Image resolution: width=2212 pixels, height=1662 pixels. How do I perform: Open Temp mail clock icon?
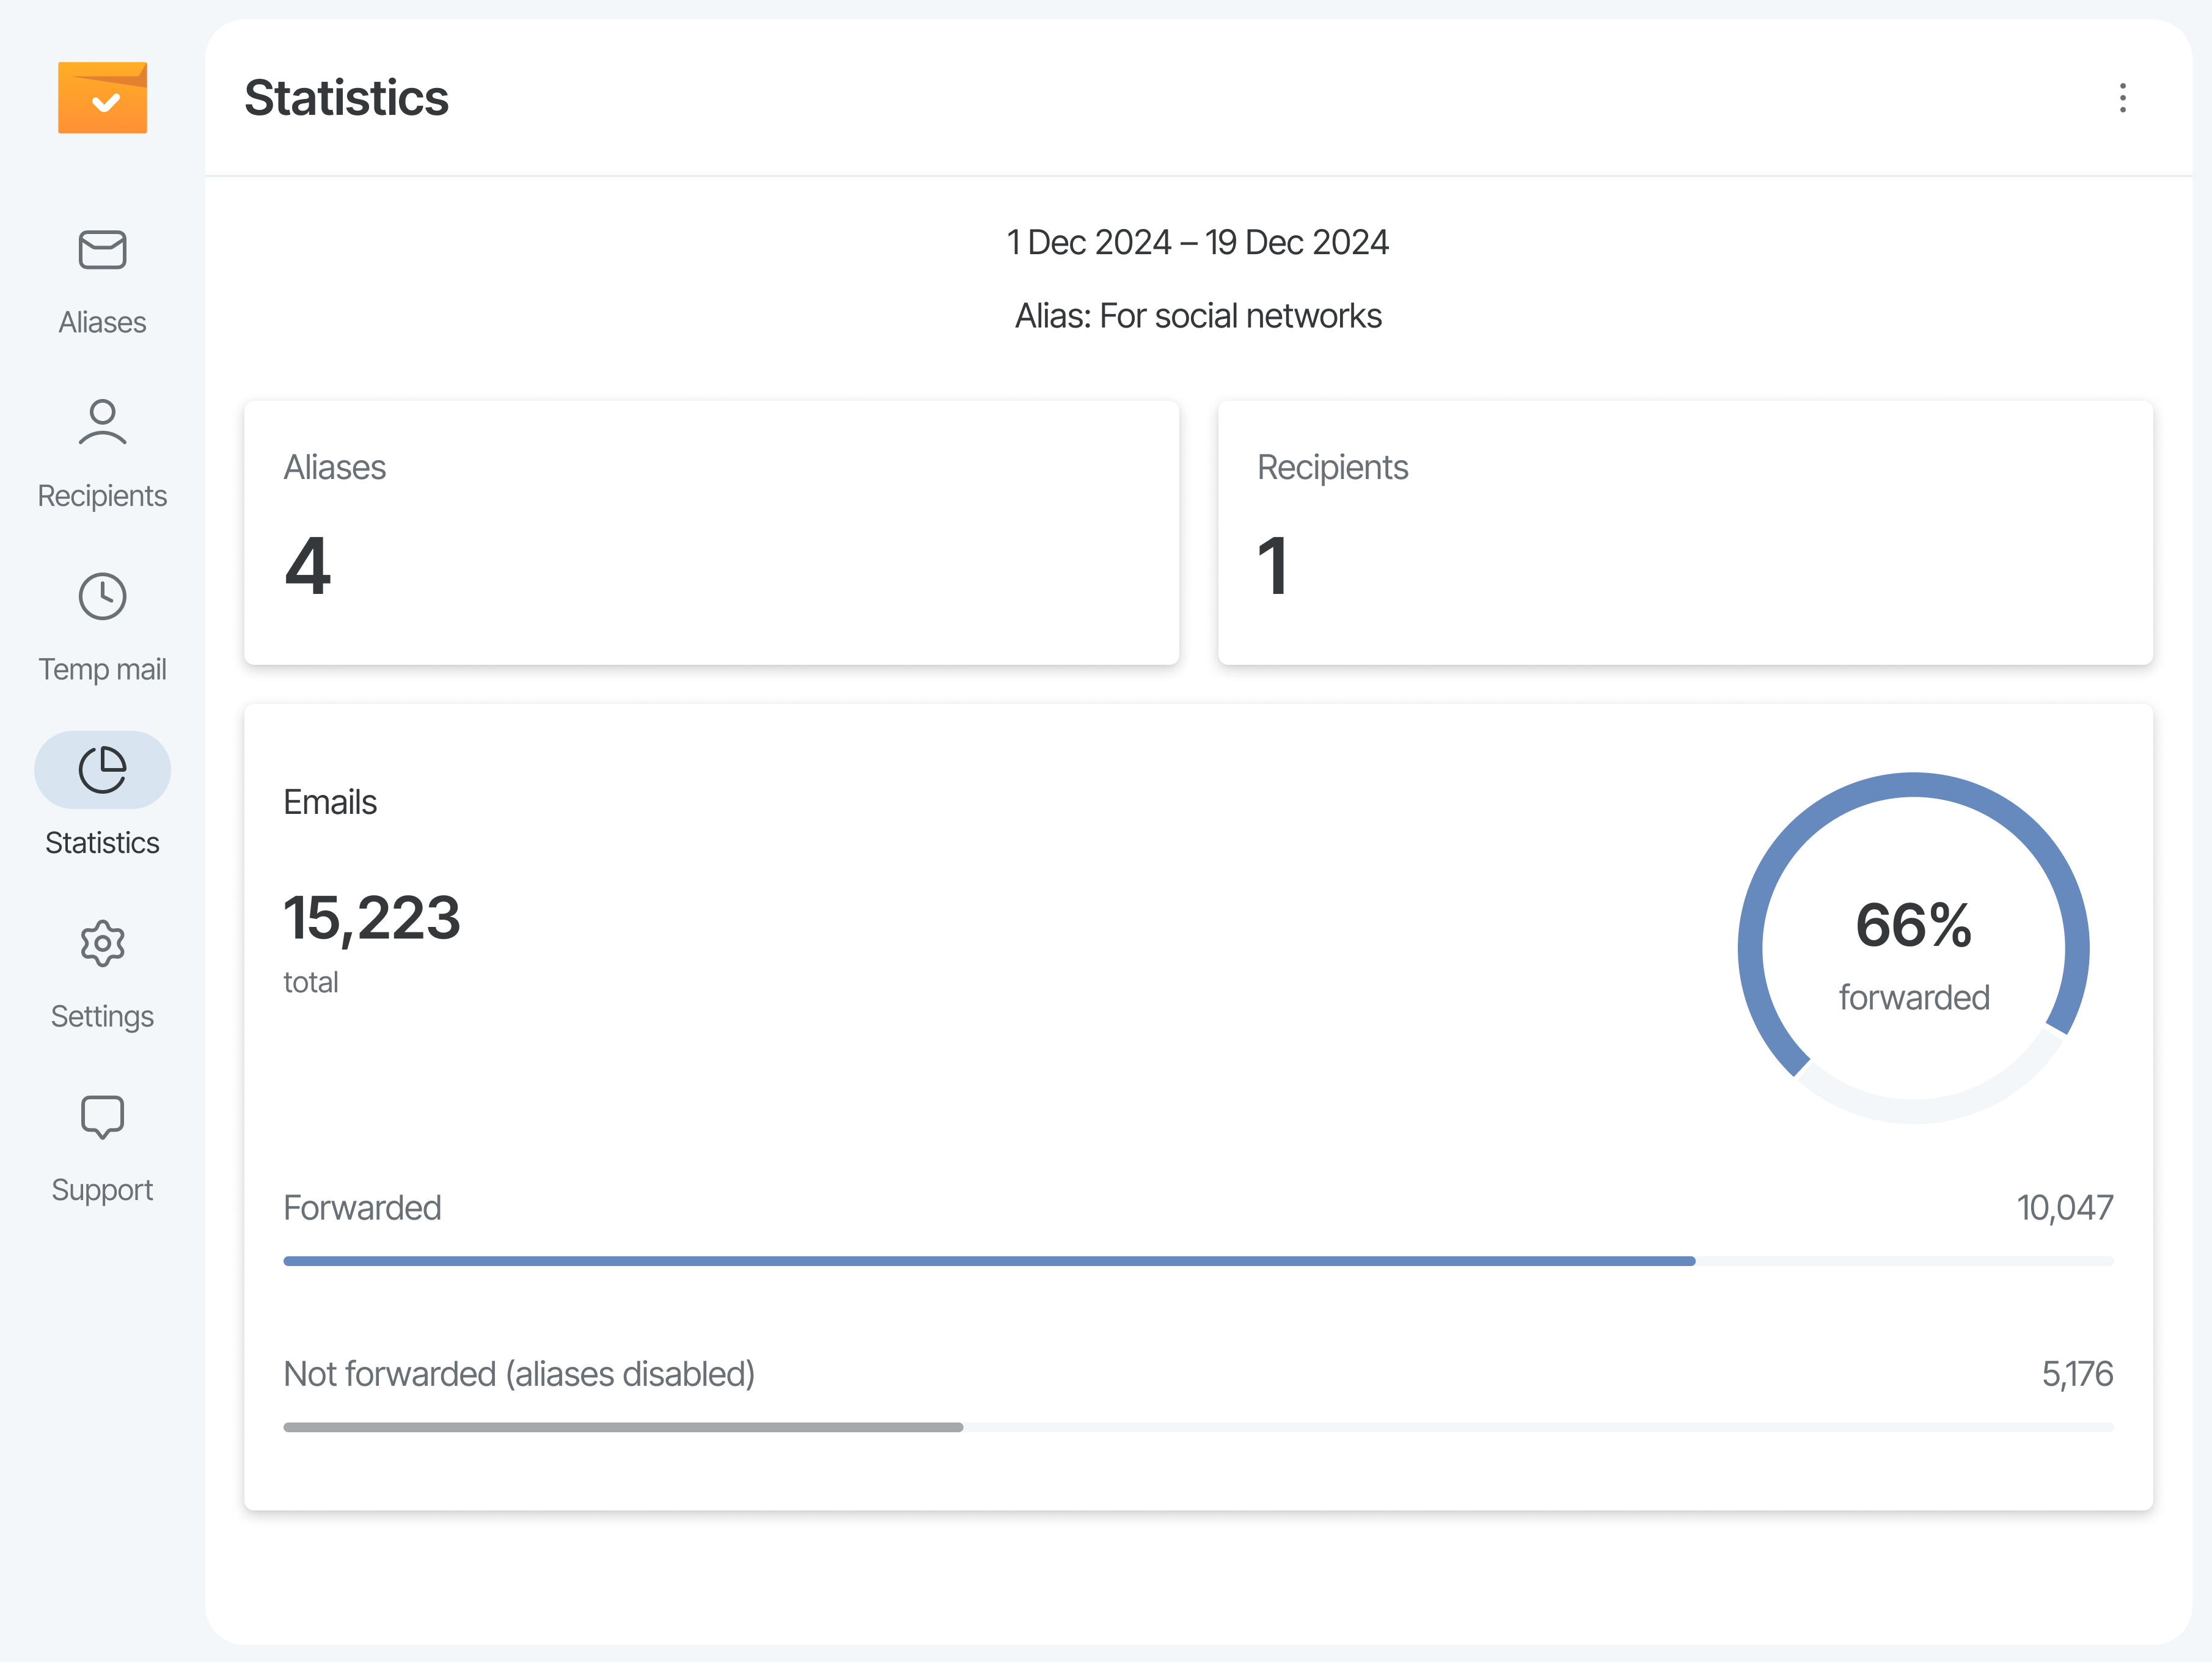[102, 597]
